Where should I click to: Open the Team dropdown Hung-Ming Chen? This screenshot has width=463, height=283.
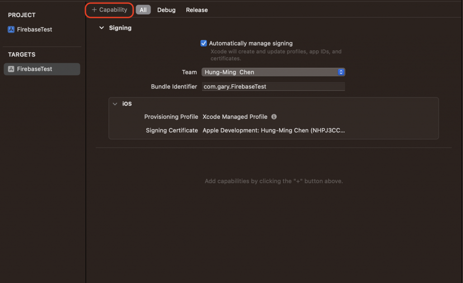click(274, 72)
